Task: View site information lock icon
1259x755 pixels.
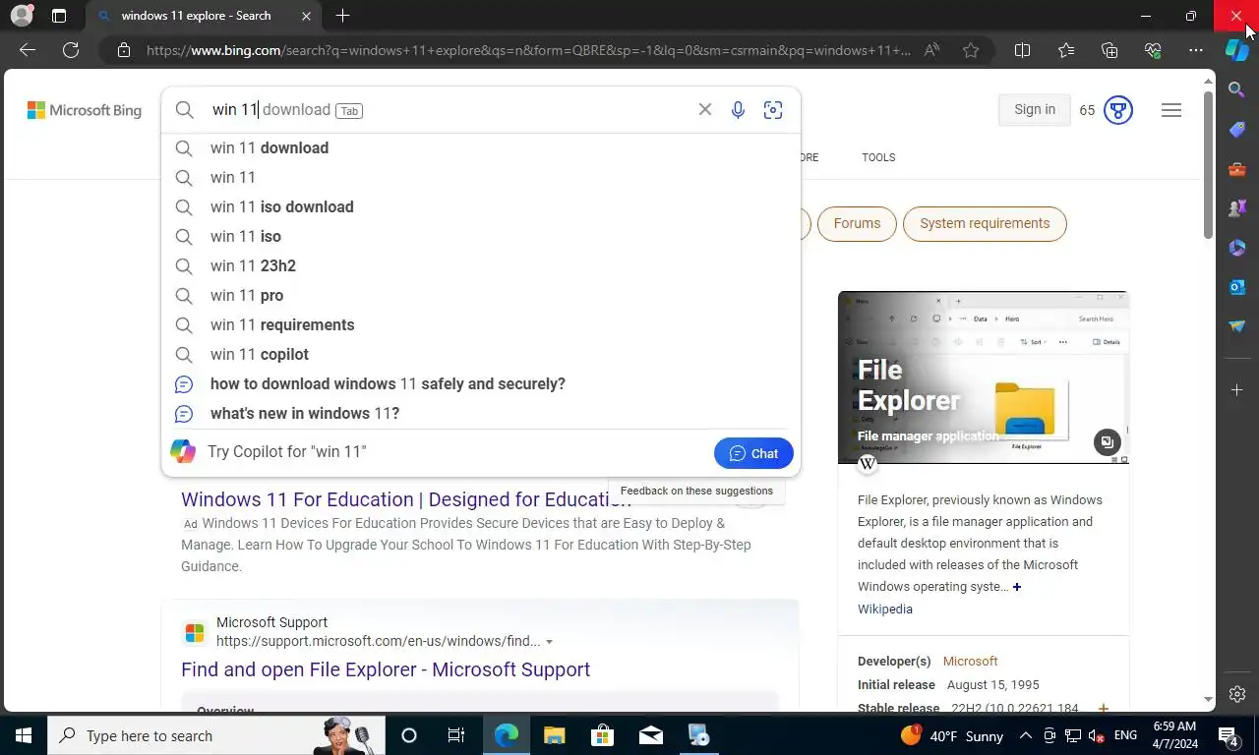Action: [124, 50]
